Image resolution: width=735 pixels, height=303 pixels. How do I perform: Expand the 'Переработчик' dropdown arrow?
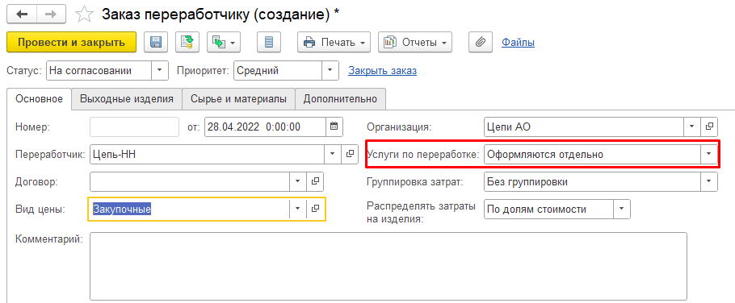[x=332, y=154]
